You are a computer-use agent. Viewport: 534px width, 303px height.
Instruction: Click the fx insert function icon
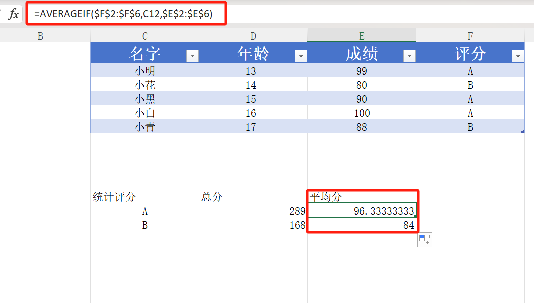(x=13, y=14)
